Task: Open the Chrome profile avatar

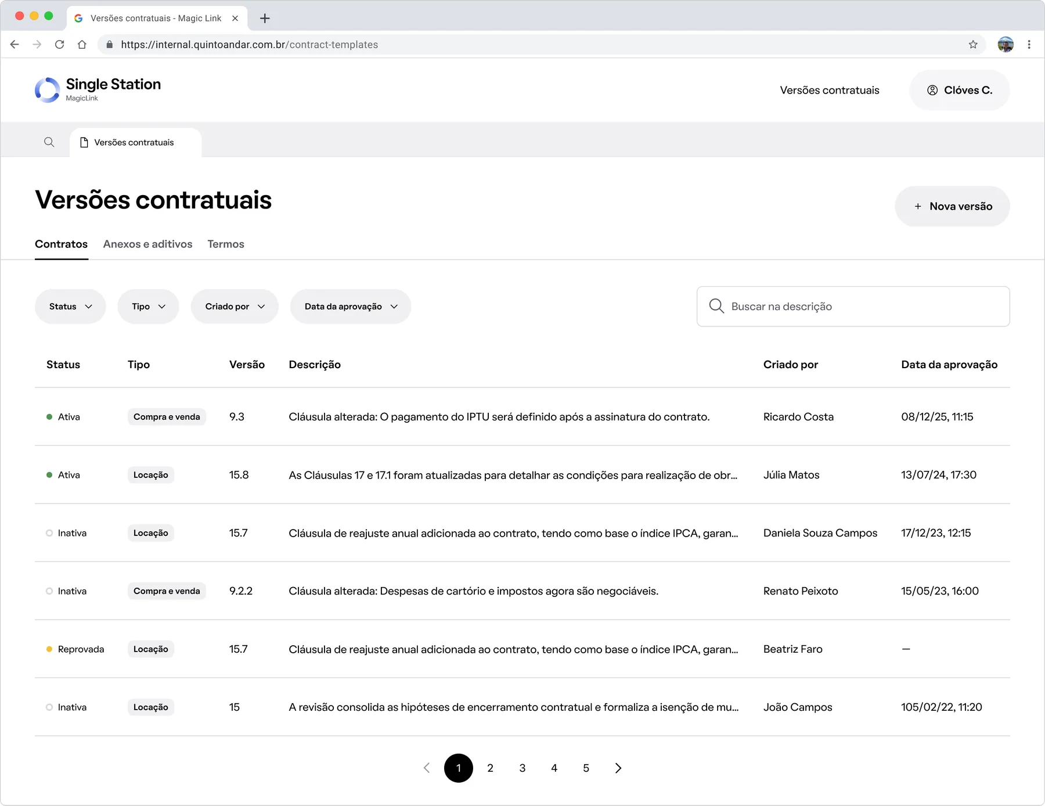Action: click(x=1006, y=45)
